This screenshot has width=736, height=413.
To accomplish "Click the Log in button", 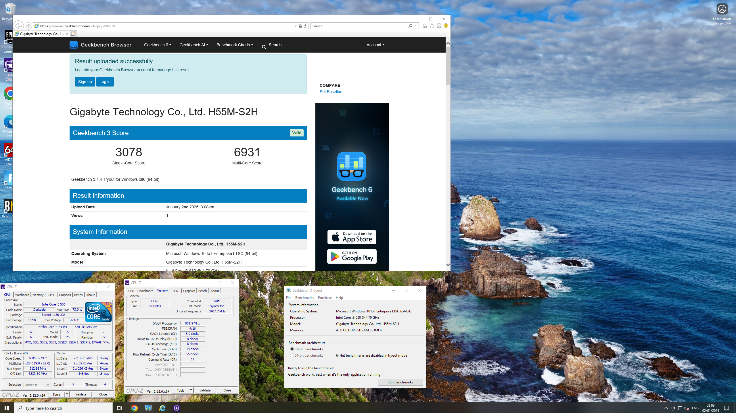I will click(x=105, y=82).
